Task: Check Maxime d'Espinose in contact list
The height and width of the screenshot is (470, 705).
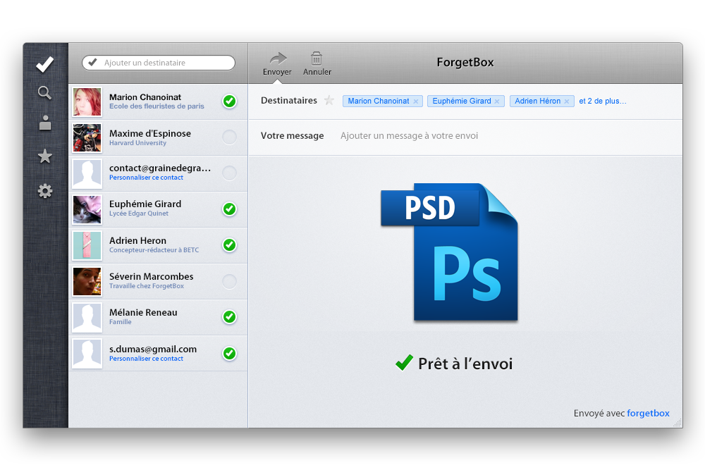Action: click(x=229, y=137)
